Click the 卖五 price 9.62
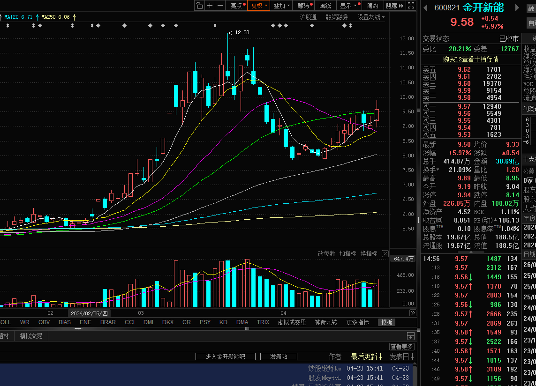The image size is (536, 386). tap(464, 69)
